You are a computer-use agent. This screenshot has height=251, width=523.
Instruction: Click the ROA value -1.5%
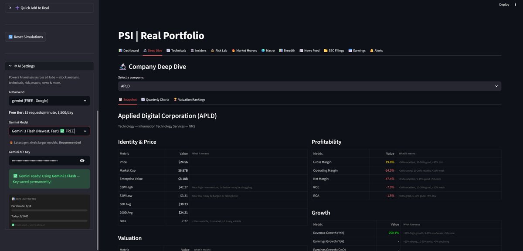point(390,196)
